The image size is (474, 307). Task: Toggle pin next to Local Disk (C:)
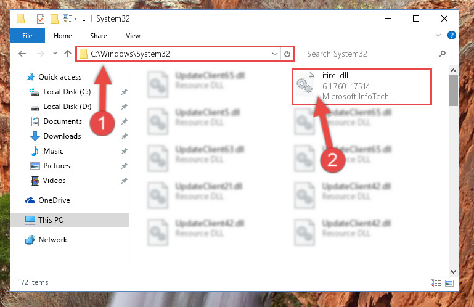(x=125, y=92)
